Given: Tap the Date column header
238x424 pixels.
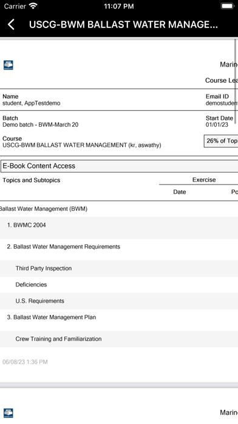Looking at the screenshot, I should pyautogui.click(x=180, y=192).
